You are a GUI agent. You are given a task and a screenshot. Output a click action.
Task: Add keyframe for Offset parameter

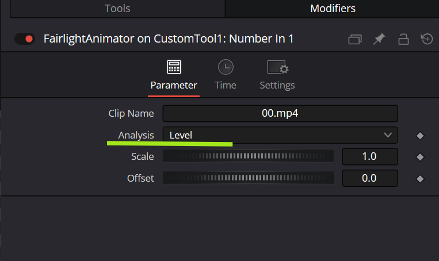(x=420, y=179)
